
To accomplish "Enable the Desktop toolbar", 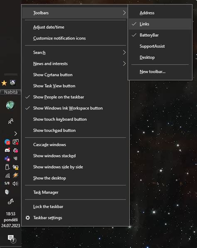I will [160, 57].
